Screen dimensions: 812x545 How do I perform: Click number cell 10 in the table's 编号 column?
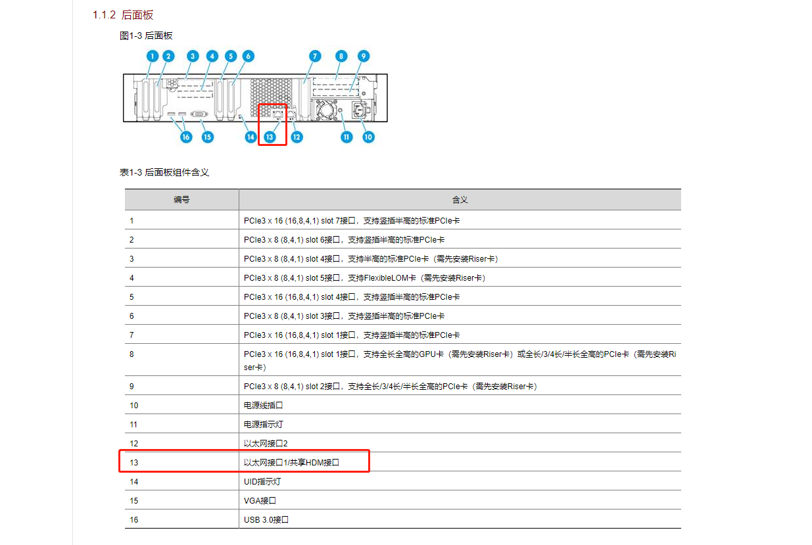coord(182,406)
